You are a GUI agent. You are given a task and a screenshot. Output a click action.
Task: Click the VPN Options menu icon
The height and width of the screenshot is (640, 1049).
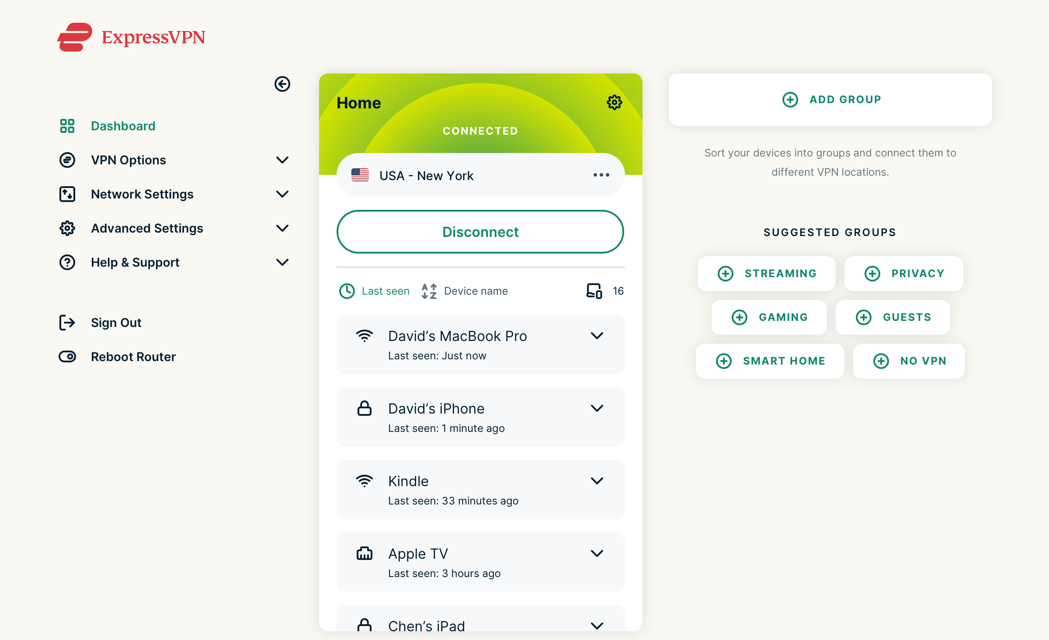[x=67, y=160]
